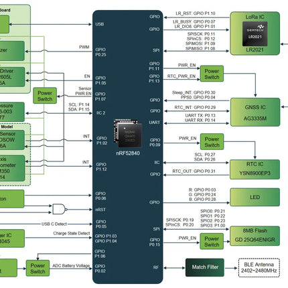Screen dimensions: 288x288
Task: Click the RTC_INT: GPIO P0.29 label
Action: coord(195,107)
